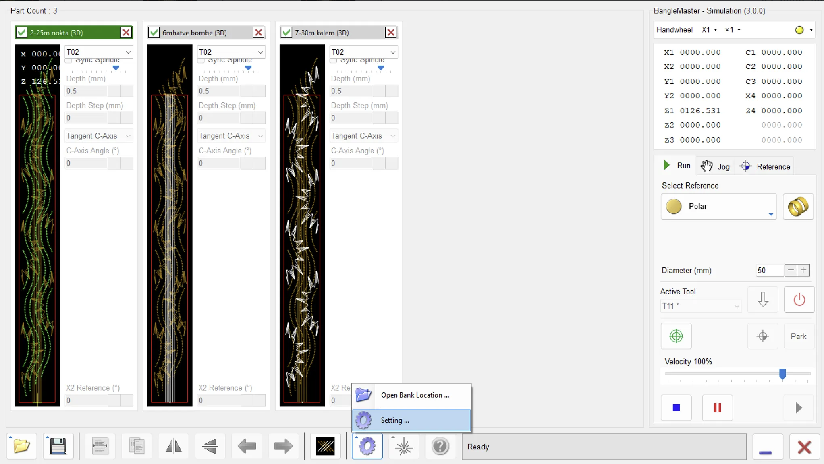The width and height of the screenshot is (824, 464).
Task: Open T02 tool dropdown for first part
Action: tap(128, 52)
